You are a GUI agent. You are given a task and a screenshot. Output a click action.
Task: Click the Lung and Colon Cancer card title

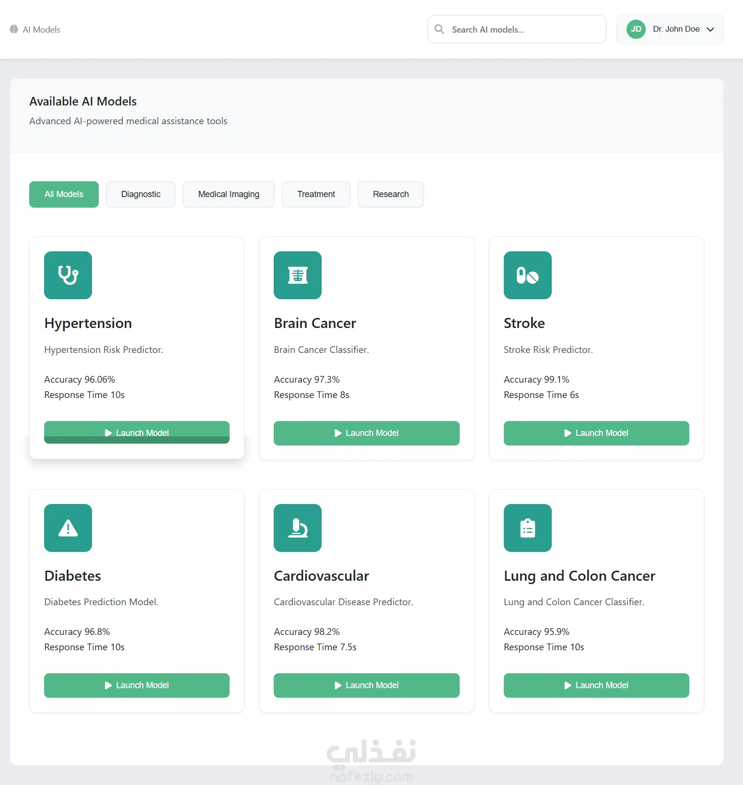(x=580, y=576)
